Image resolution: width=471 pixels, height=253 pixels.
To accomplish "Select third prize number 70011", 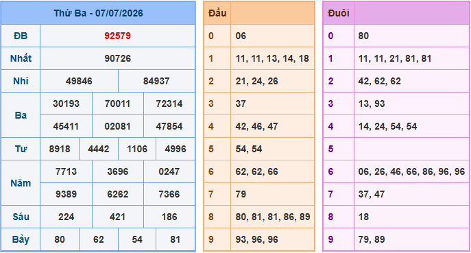I will 117,104.
